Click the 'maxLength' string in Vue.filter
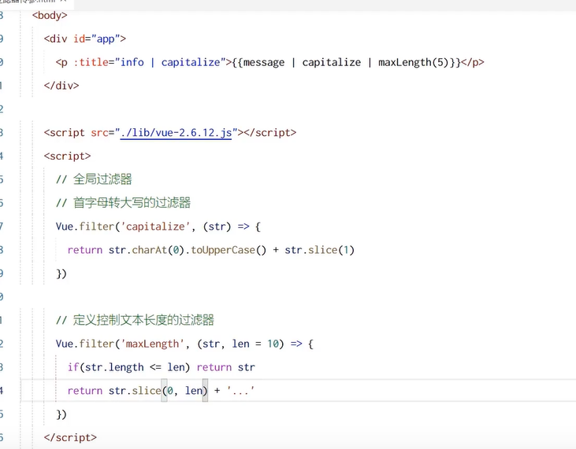 pyautogui.click(x=152, y=344)
